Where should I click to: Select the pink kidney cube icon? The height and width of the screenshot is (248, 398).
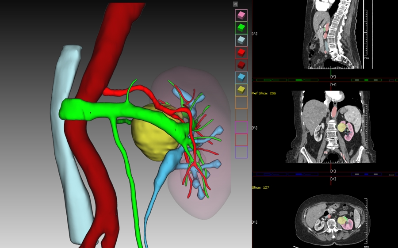pyautogui.click(x=241, y=15)
